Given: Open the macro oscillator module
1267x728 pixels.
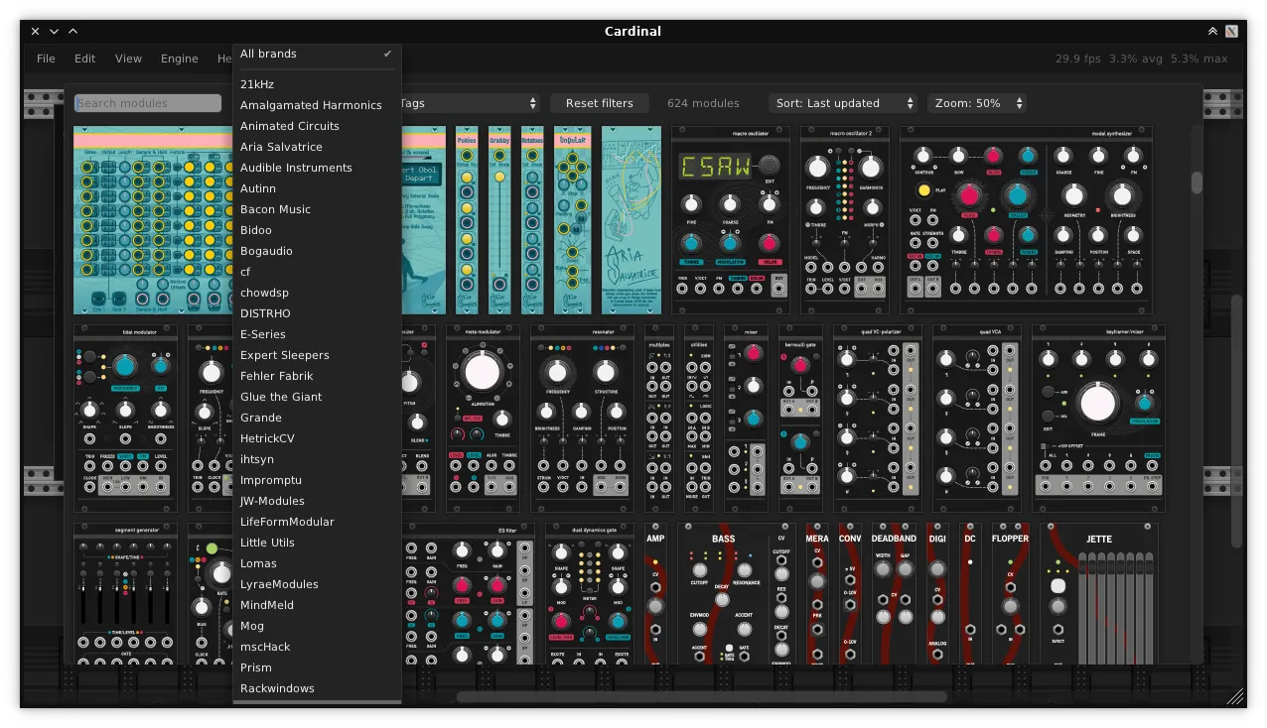Looking at the screenshot, I should point(730,218).
